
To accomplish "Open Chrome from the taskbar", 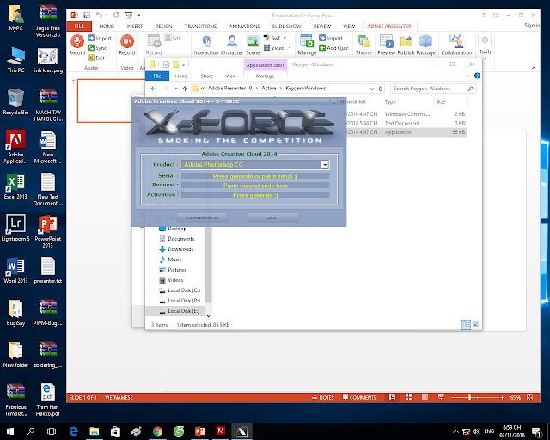I will point(157,431).
